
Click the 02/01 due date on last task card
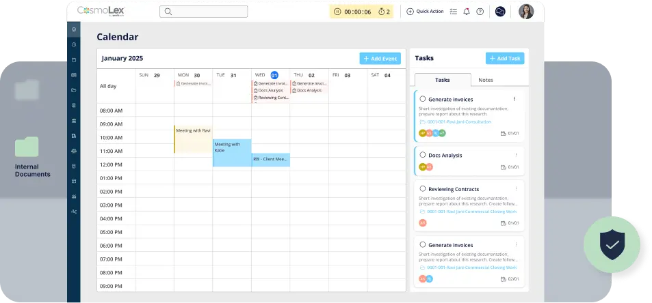click(x=510, y=279)
